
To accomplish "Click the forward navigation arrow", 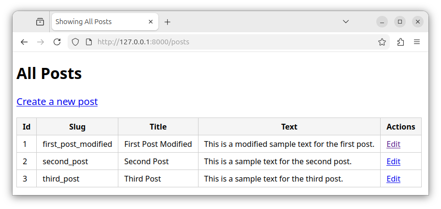I will (41, 42).
